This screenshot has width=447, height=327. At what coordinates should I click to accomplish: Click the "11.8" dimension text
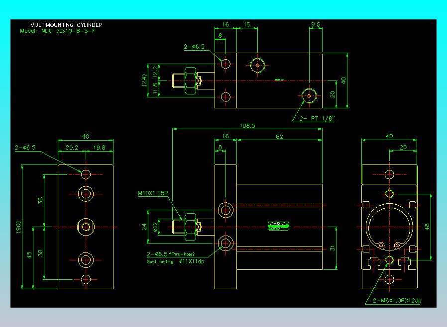click(x=155, y=88)
